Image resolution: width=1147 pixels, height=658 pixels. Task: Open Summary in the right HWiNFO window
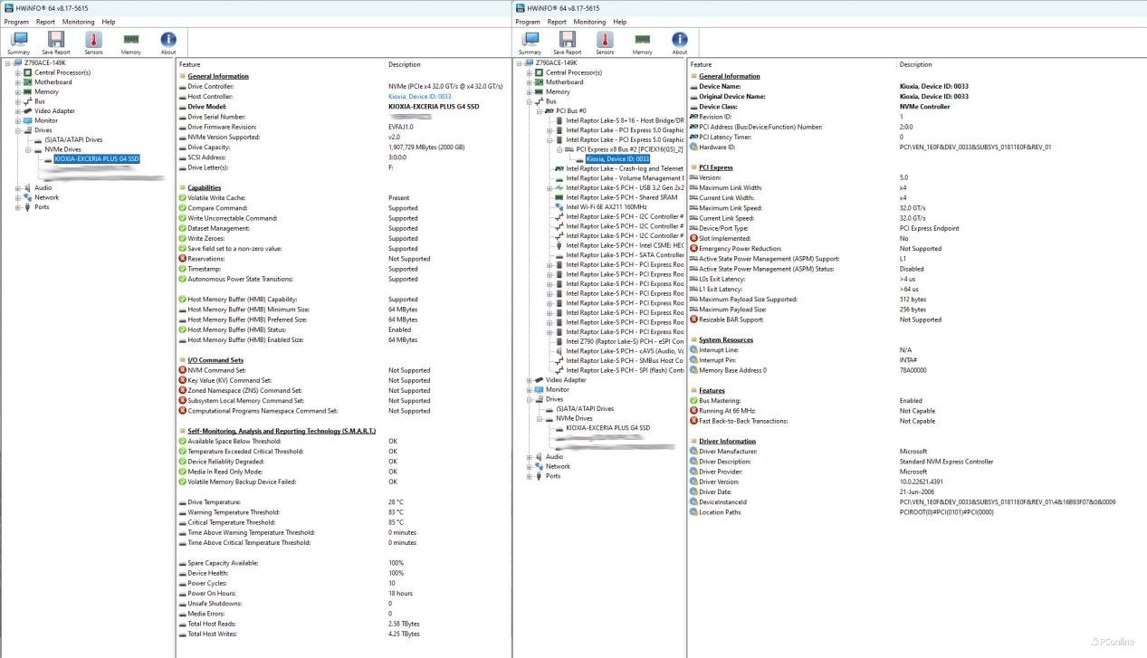click(530, 43)
